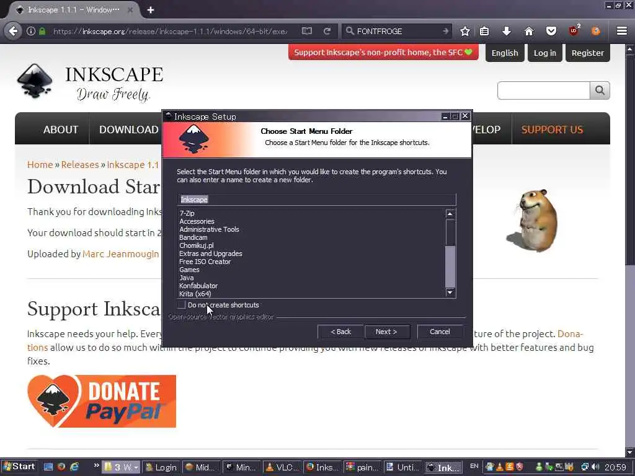Click Back in Inkscape Setup

[x=340, y=332]
